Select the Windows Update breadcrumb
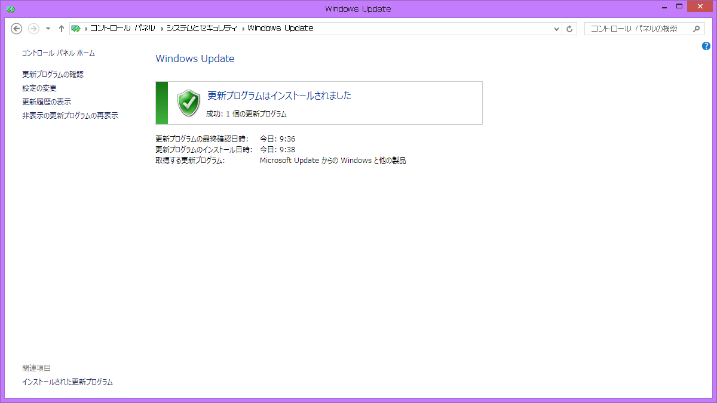This screenshot has height=403, width=717. coord(280,28)
